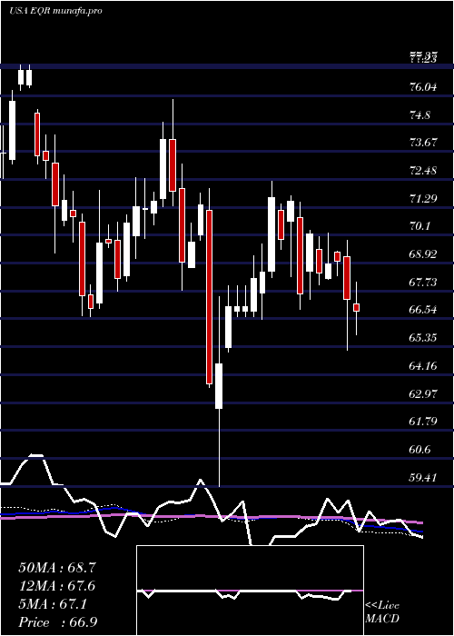Click the '50MA : 68.7' reading
The height and width of the screenshot is (636, 454).
(x=57, y=568)
